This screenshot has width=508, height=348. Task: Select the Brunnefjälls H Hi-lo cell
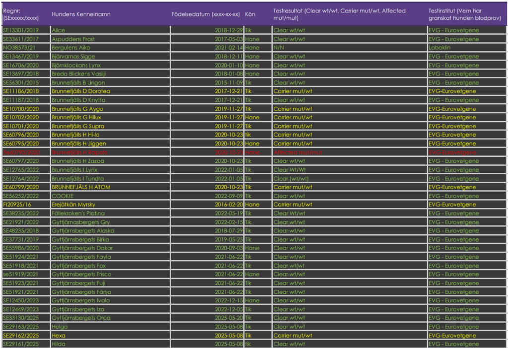[110, 135]
